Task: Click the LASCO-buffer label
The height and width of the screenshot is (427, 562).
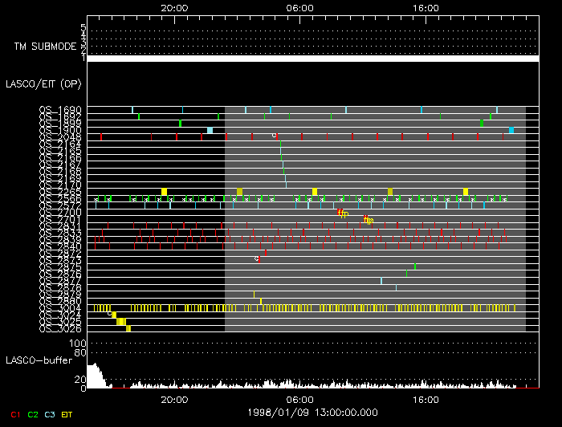Action: click(37, 360)
